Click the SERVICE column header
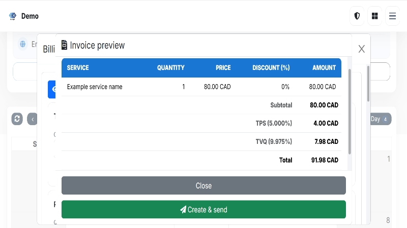This screenshot has width=407, height=228. [78, 67]
